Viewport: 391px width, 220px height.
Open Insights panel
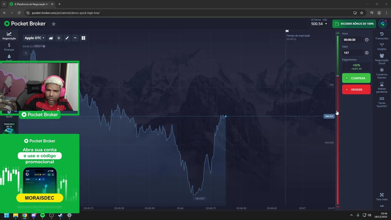(382, 47)
